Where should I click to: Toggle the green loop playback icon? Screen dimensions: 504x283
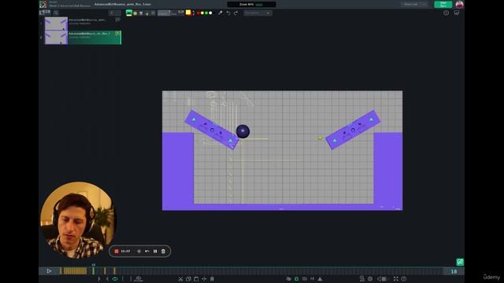click(115, 279)
